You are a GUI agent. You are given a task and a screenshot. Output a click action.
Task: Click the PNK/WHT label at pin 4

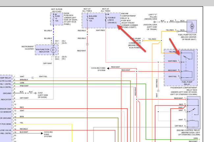[x=24, y=86]
